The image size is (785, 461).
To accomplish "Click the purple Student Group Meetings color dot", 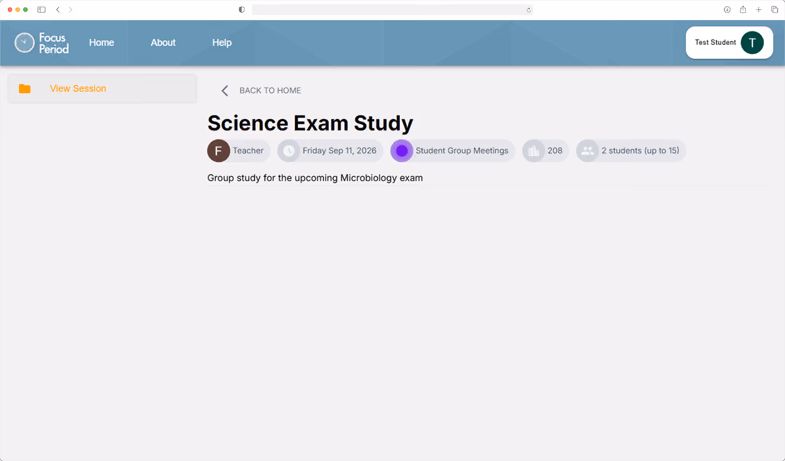I will tap(402, 151).
